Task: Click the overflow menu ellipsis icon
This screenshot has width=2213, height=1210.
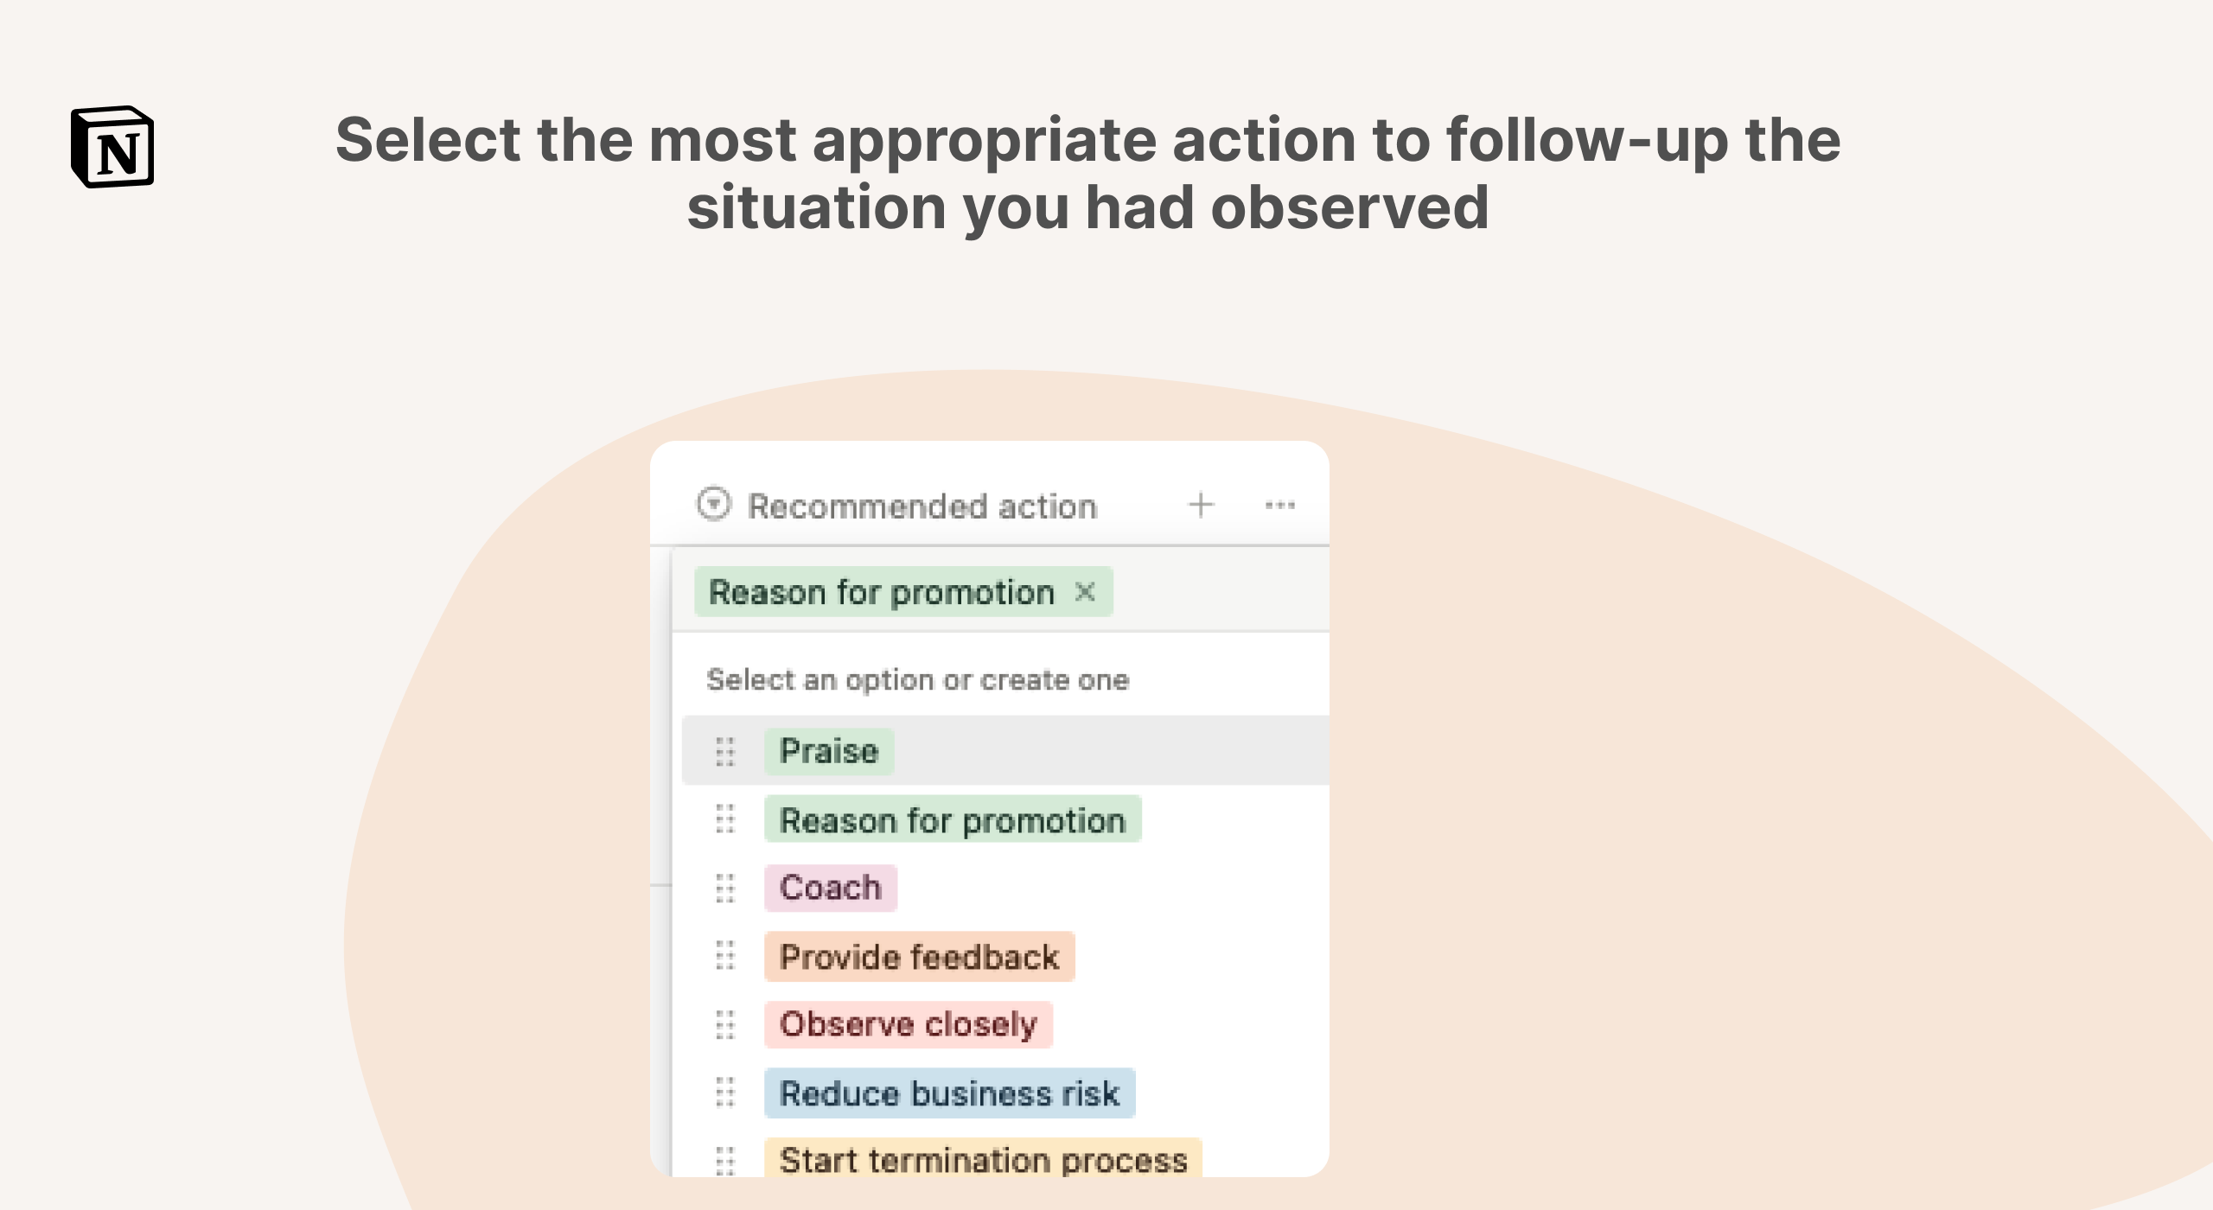Action: point(1279,505)
